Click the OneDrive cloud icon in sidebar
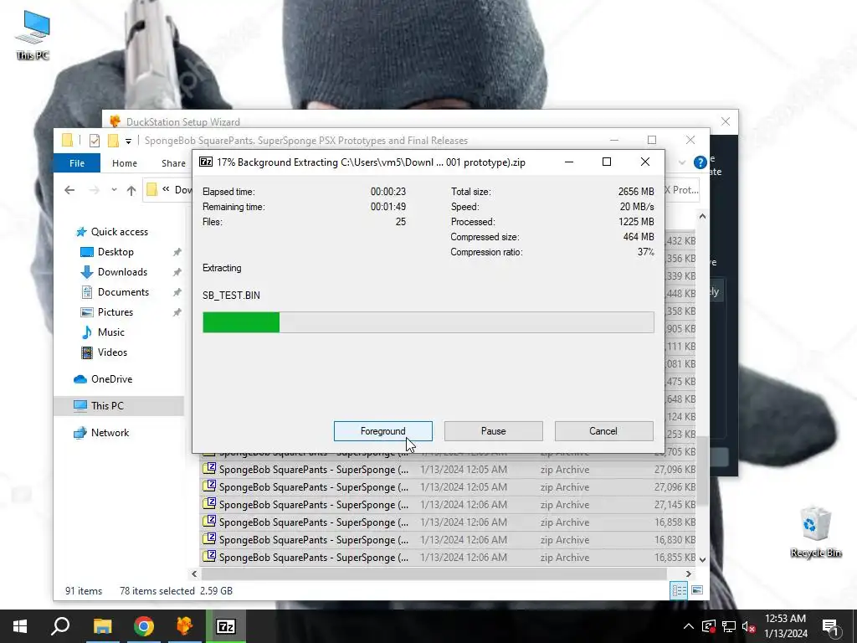Viewport: 857px width, 643px height. (80, 379)
